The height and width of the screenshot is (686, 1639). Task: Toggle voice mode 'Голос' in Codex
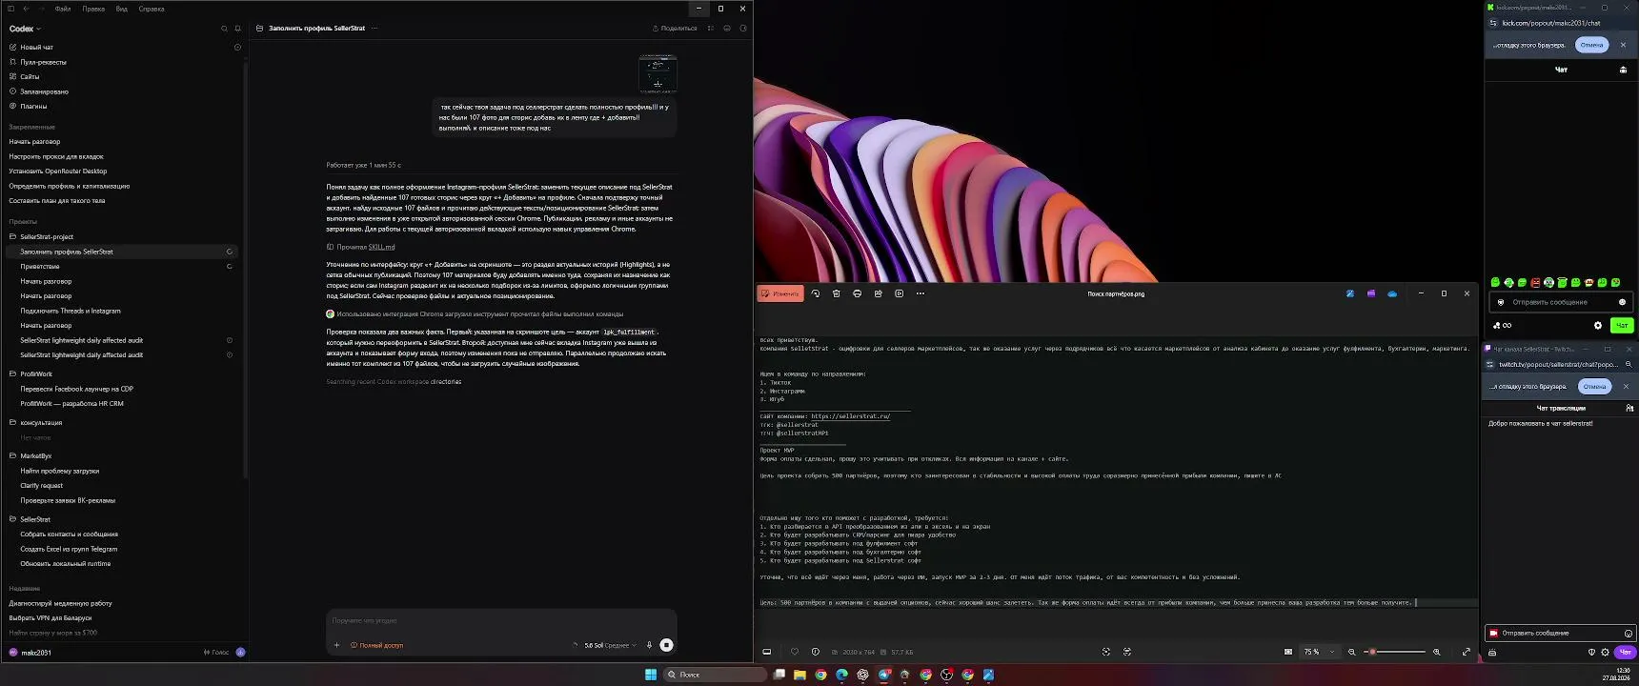[216, 653]
